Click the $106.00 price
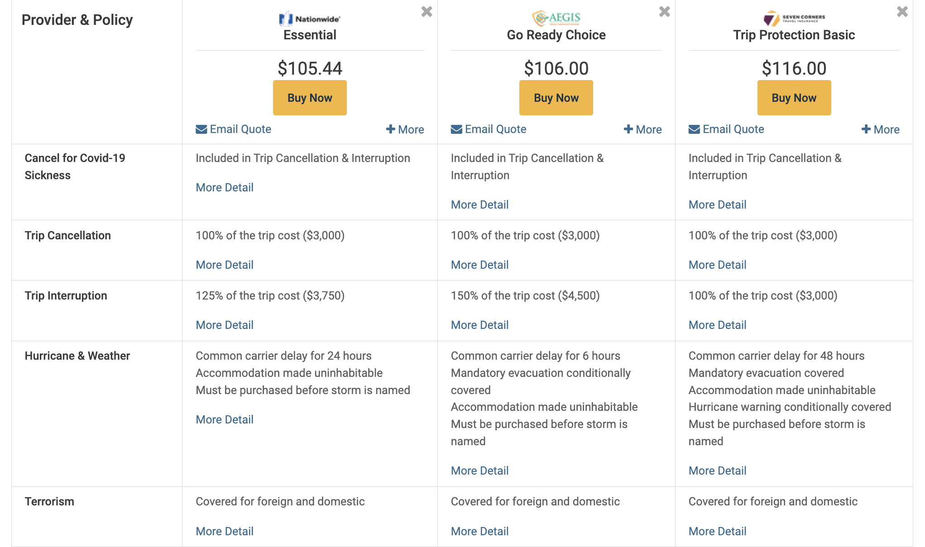 556,68
